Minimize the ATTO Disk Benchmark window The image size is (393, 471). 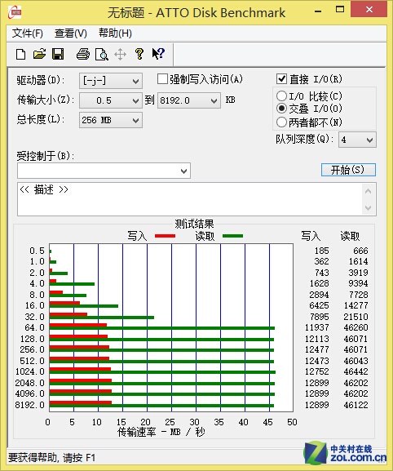point(318,11)
